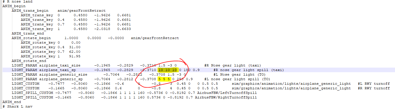Select the first ANIM_begin line
395x109 pixels.
pos(14,6)
